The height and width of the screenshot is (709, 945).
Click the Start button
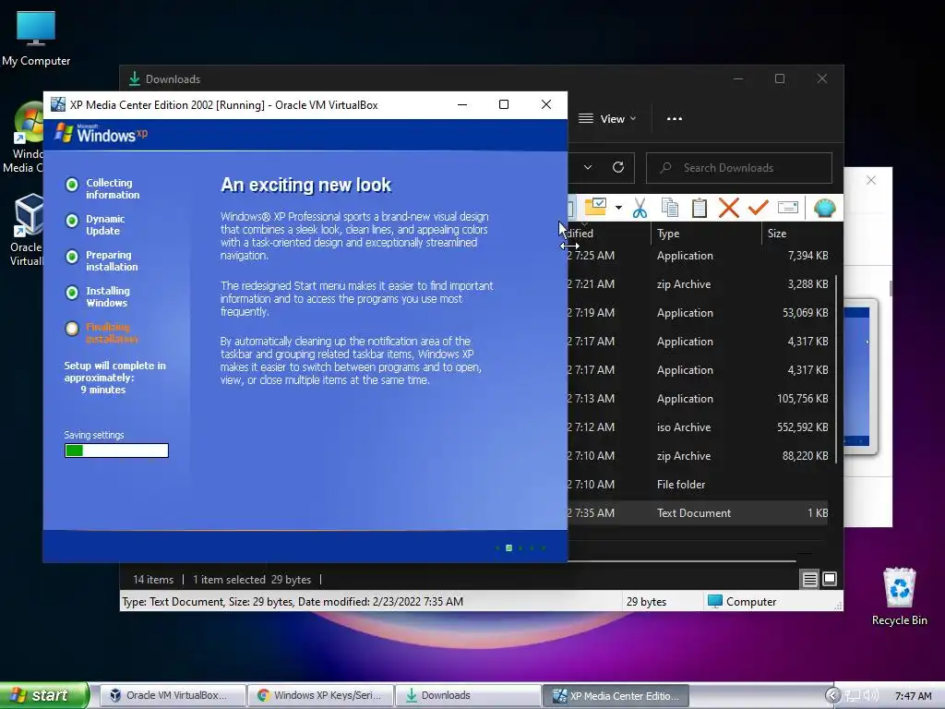(x=43, y=695)
